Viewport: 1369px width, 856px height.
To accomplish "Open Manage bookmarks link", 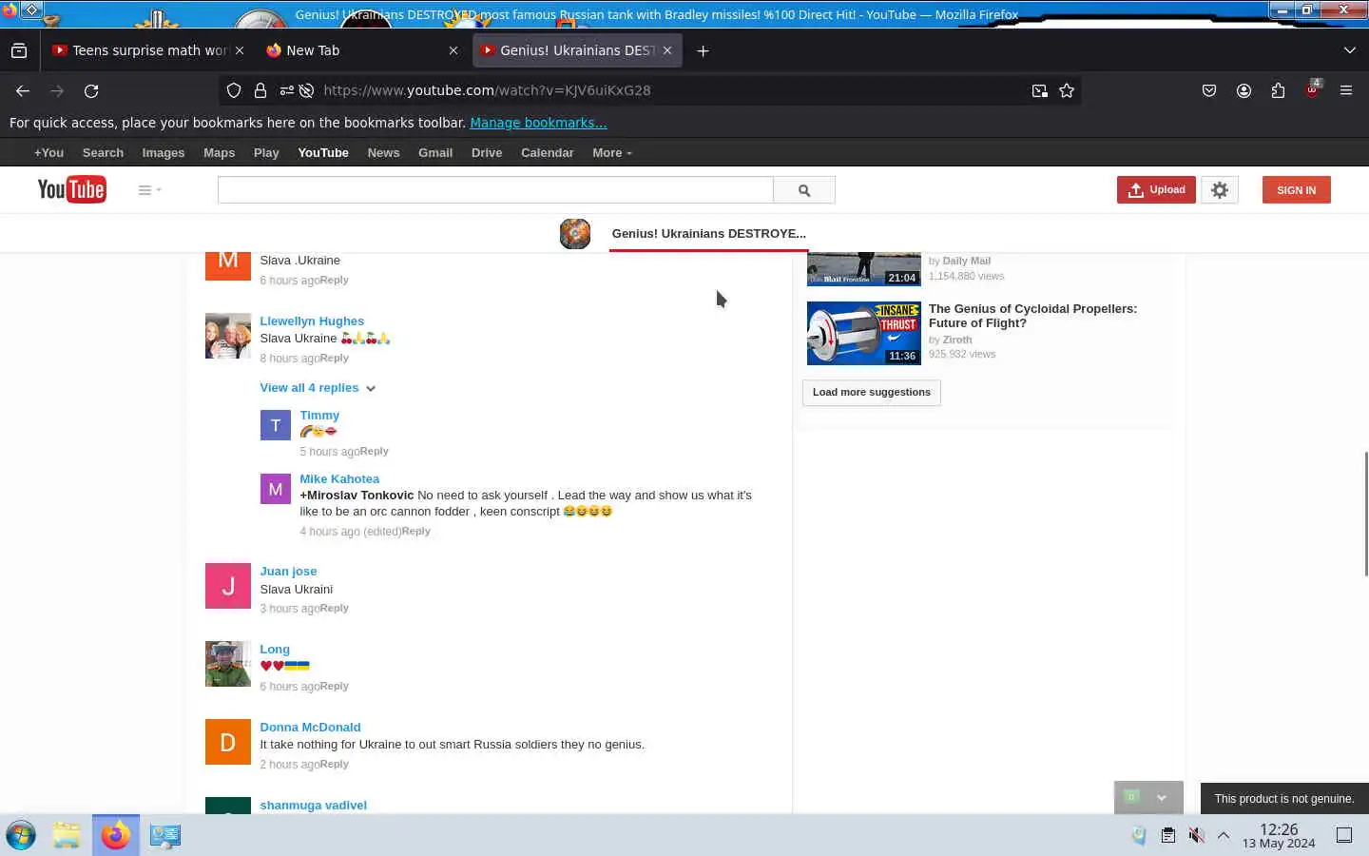I will [x=538, y=123].
